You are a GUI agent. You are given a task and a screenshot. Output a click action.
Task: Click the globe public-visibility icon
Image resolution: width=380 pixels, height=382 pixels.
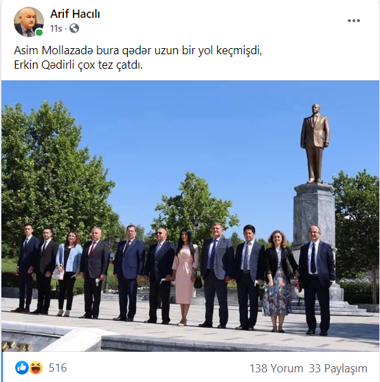[x=74, y=28]
